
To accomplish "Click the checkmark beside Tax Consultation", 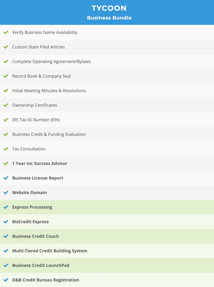I will pos(6,149).
